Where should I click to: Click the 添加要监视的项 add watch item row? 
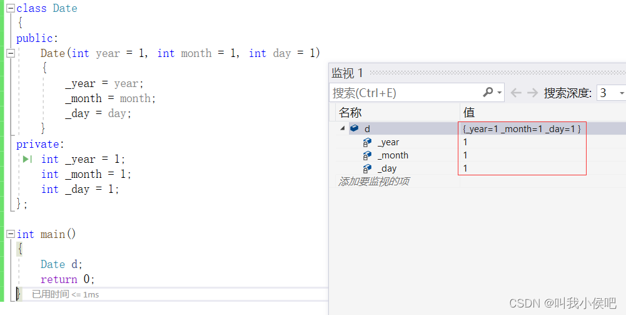pos(374,182)
